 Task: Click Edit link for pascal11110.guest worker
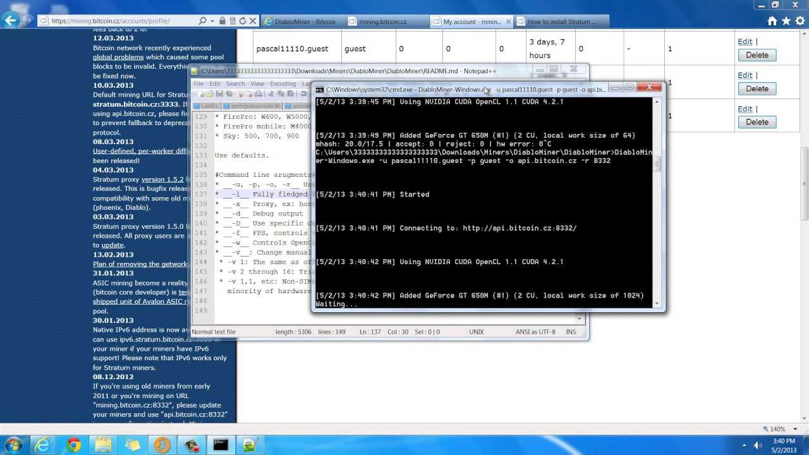coord(745,42)
